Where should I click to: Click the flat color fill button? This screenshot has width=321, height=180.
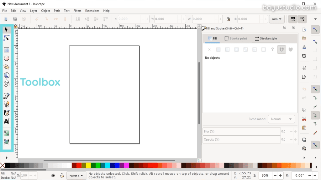(x=218, y=50)
